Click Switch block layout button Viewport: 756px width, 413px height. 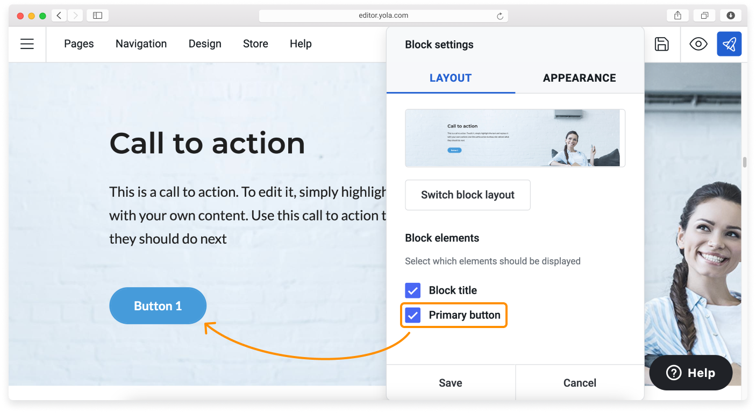point(467,195)
